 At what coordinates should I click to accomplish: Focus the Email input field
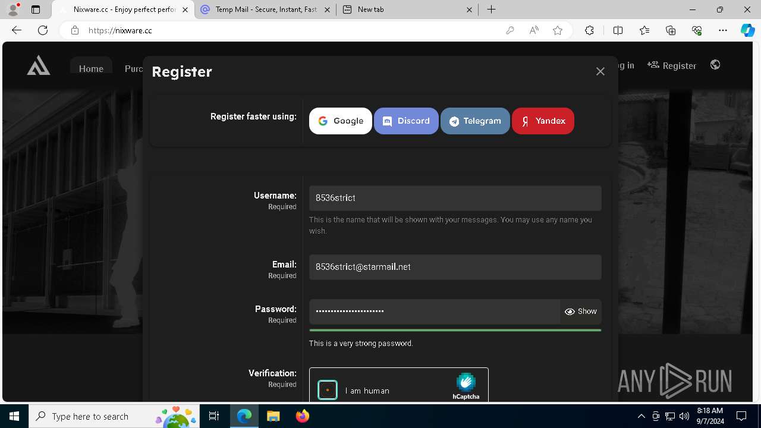[x=455, y=267]
